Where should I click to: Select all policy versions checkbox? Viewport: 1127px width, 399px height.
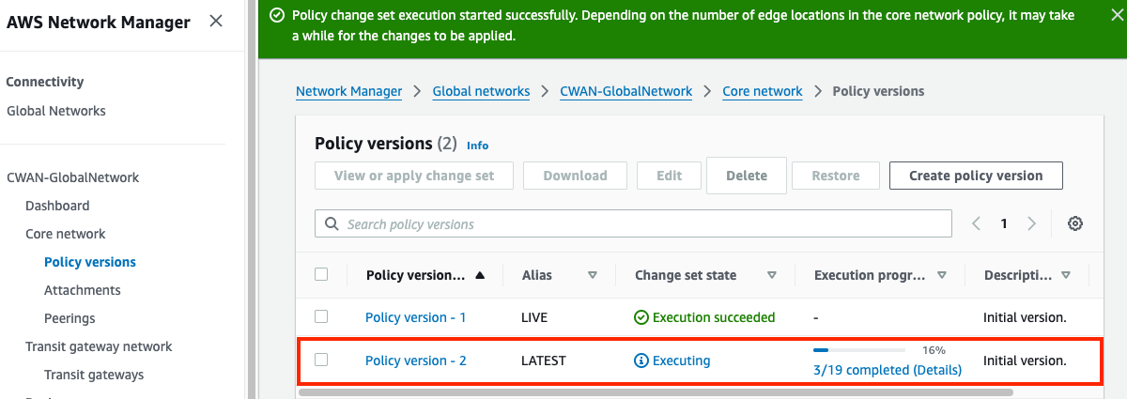(x=321, y=274)
